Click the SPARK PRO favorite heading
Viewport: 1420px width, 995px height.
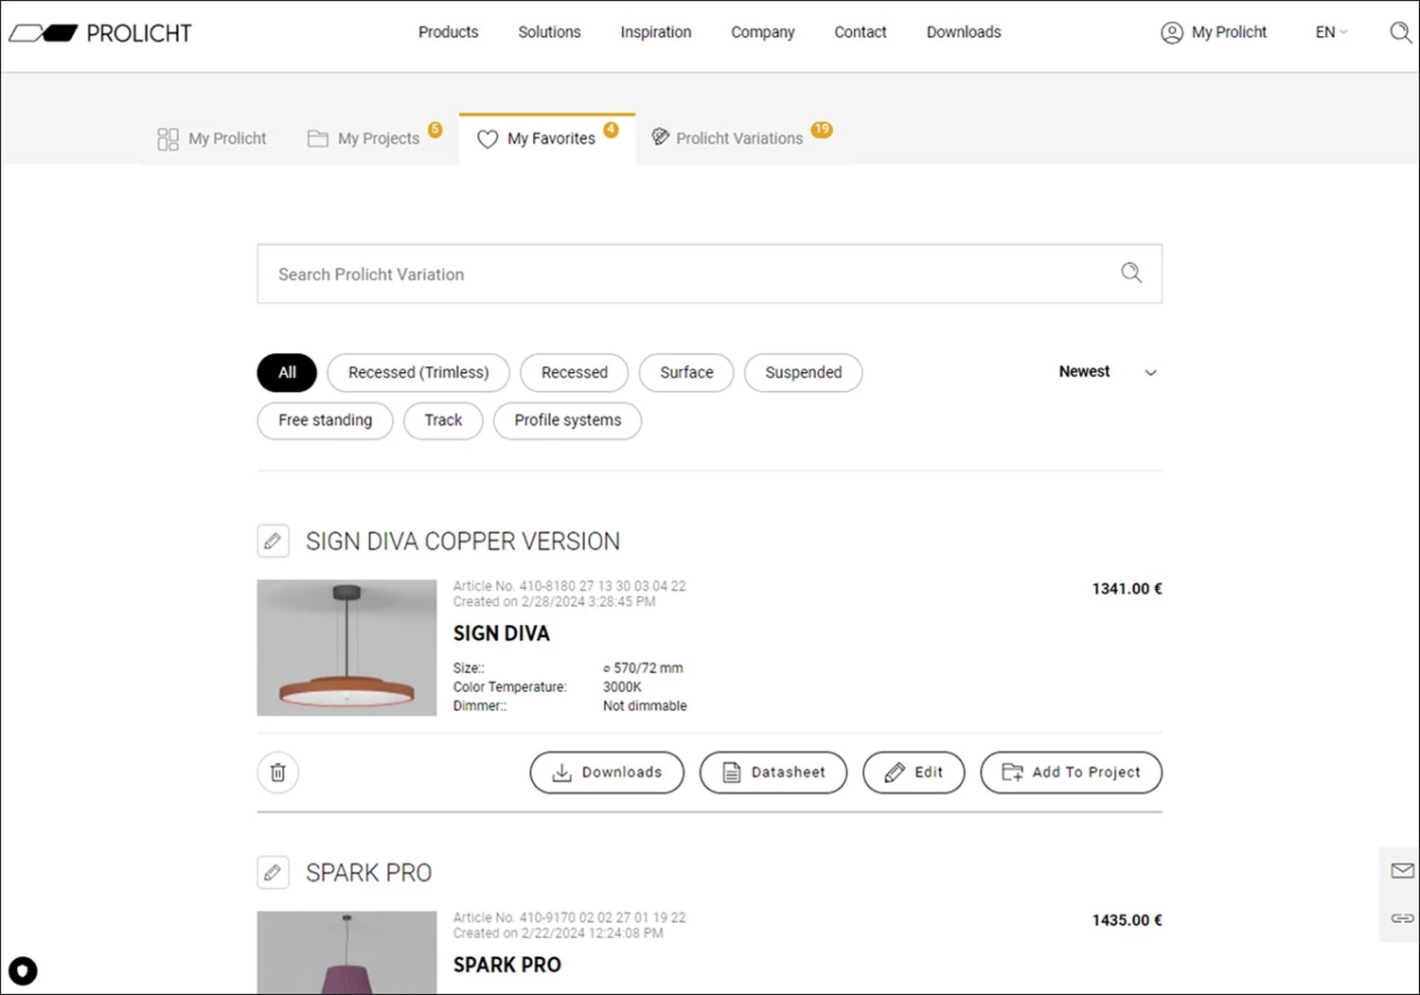368,873
